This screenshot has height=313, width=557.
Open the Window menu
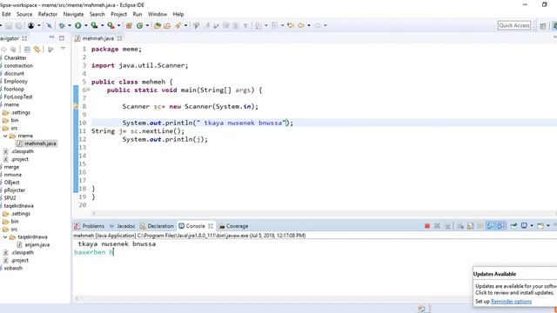point(158,14)
